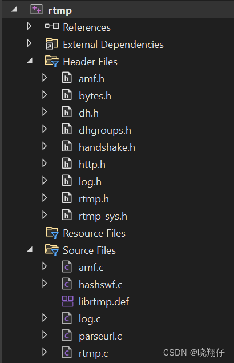Expand the rtmp_sys.h file node
This screenshot has width=234, height=363.
45,214
